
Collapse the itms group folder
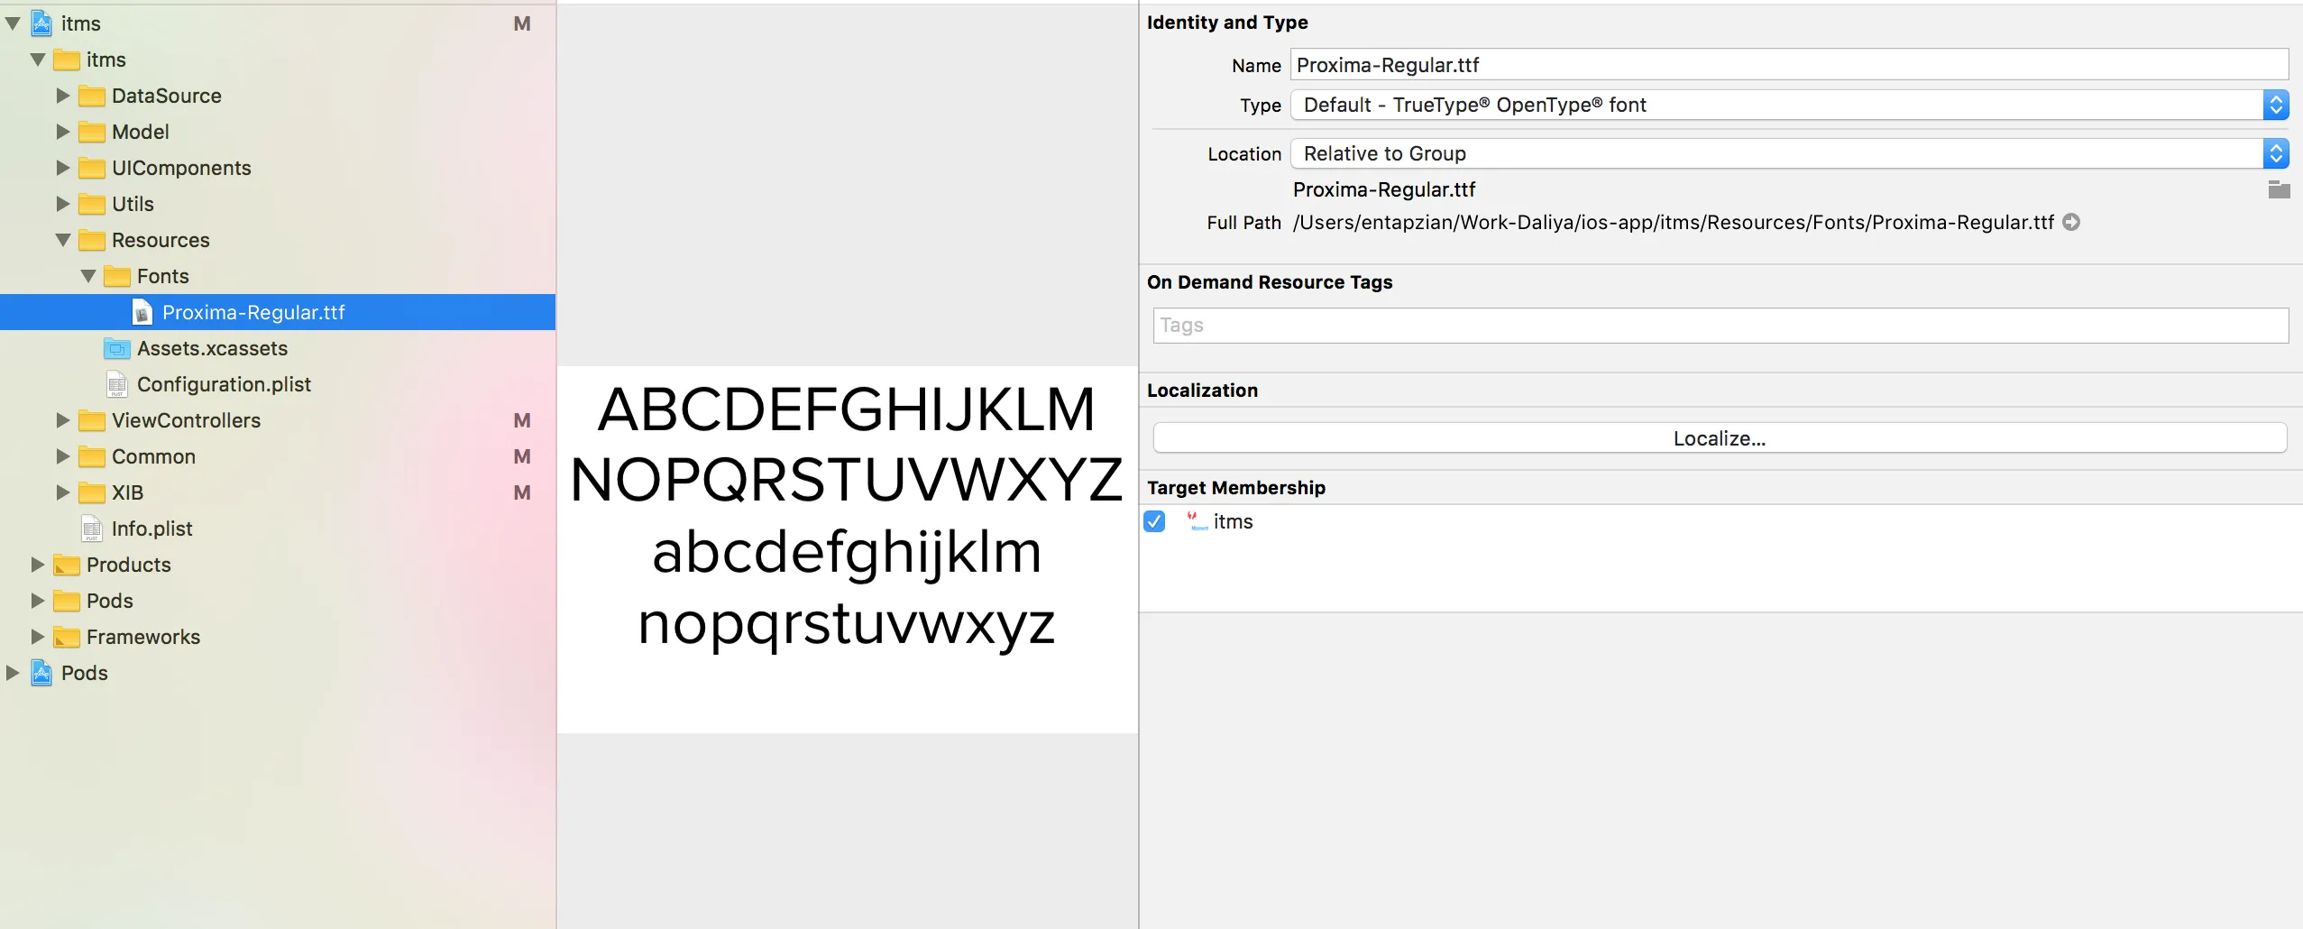(x=38, y=60)
